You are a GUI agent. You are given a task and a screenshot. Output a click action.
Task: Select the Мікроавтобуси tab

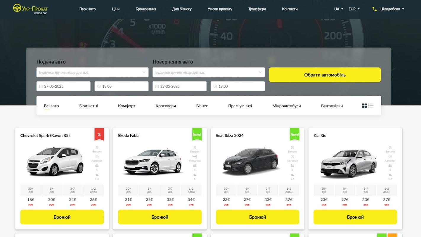tap(287, 106)
